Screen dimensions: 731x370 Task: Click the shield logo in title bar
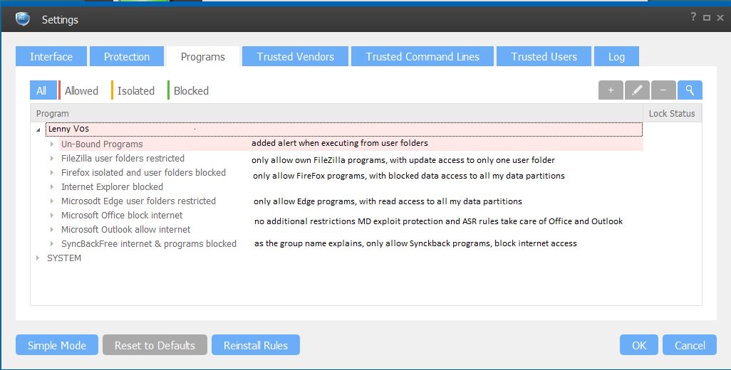pos(22,19)
